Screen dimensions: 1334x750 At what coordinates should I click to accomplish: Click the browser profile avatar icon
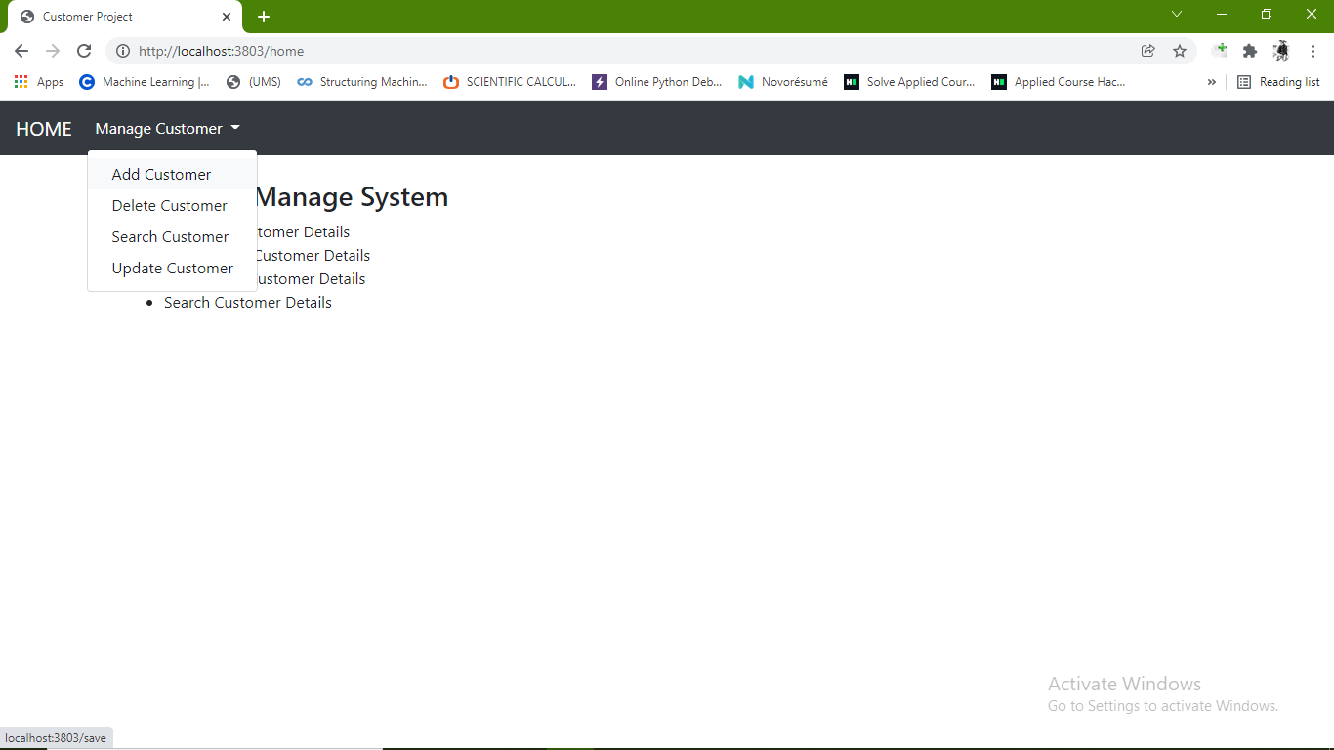[1280, 51]
